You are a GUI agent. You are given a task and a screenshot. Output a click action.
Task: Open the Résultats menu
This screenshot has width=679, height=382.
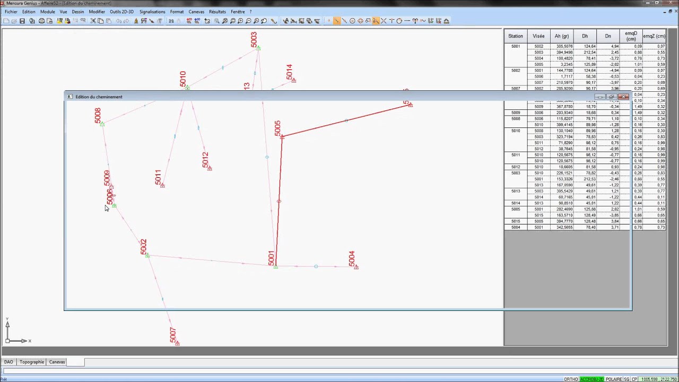click(x=217, y=12)
